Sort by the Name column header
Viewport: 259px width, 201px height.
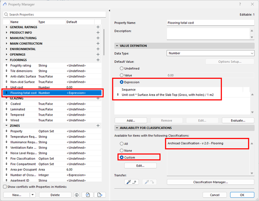point(23,22)
